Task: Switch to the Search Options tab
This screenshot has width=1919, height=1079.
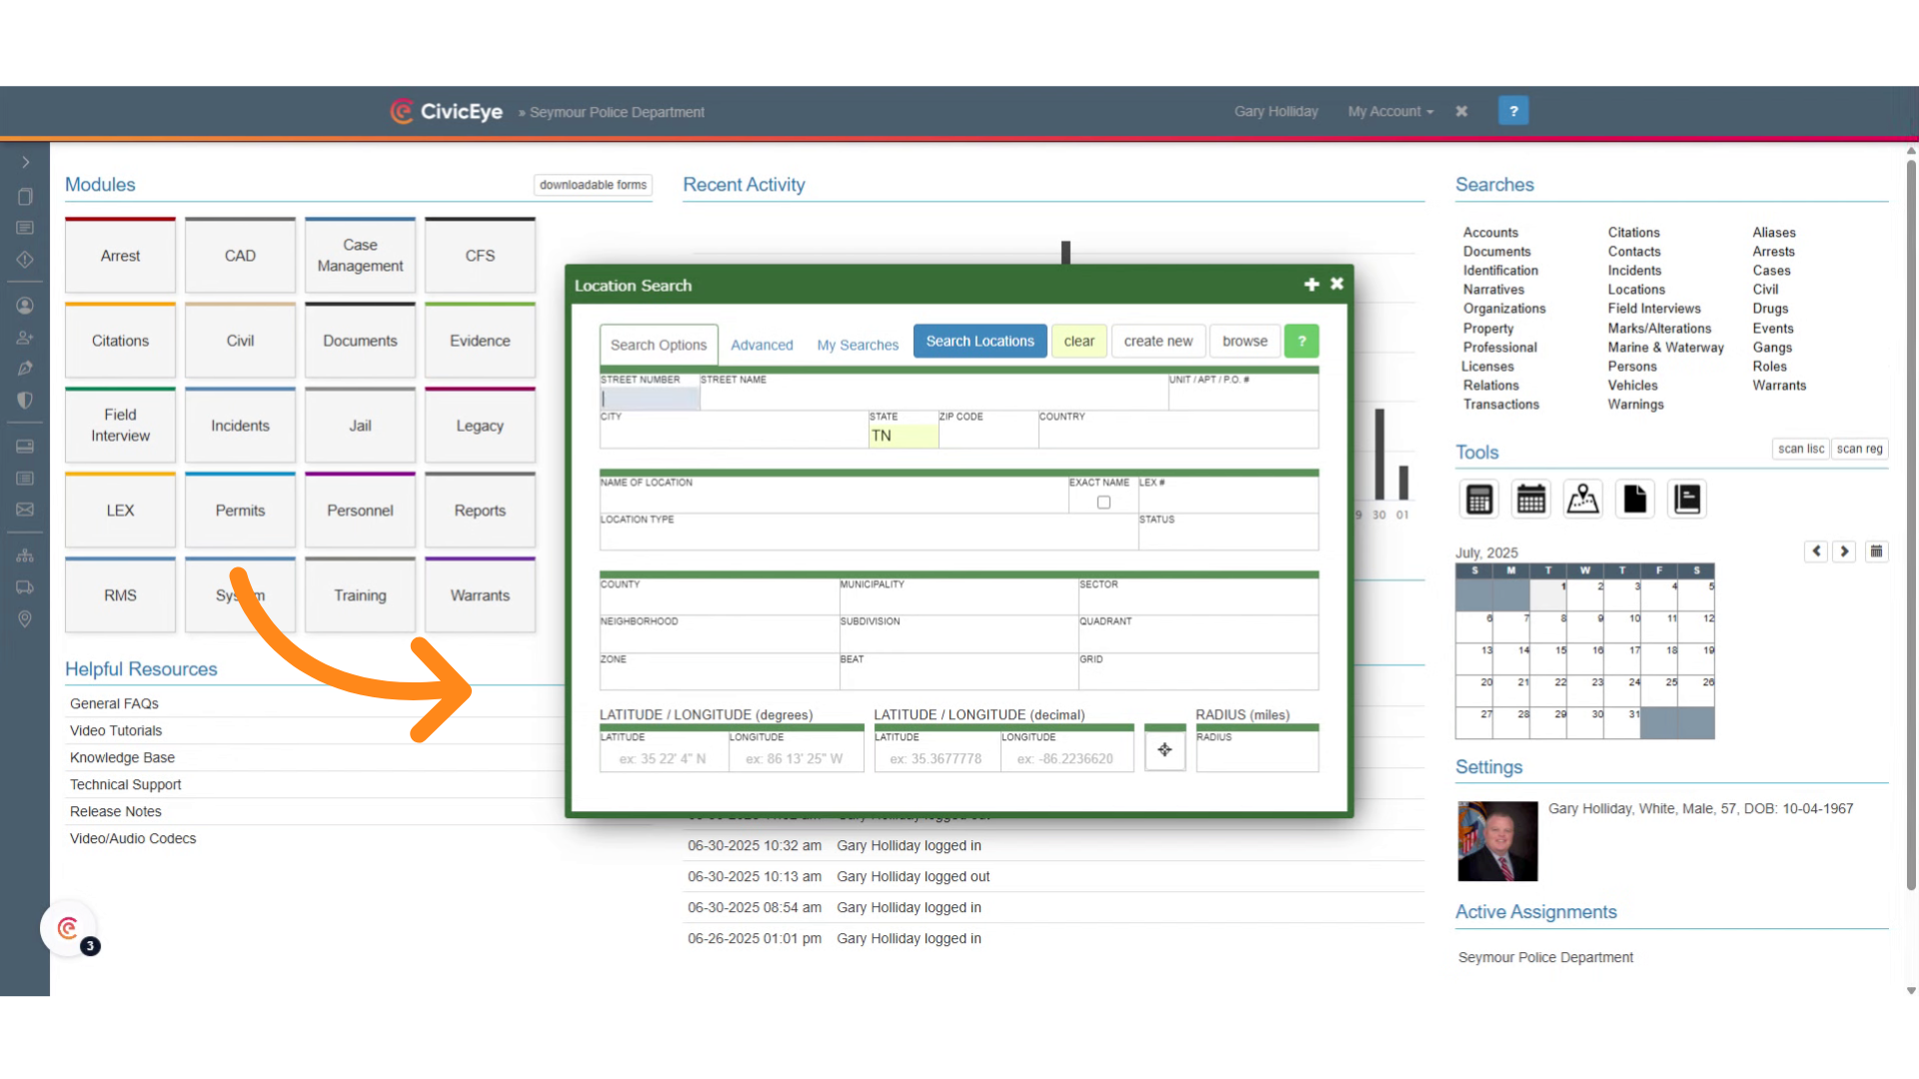Action: 659,345
